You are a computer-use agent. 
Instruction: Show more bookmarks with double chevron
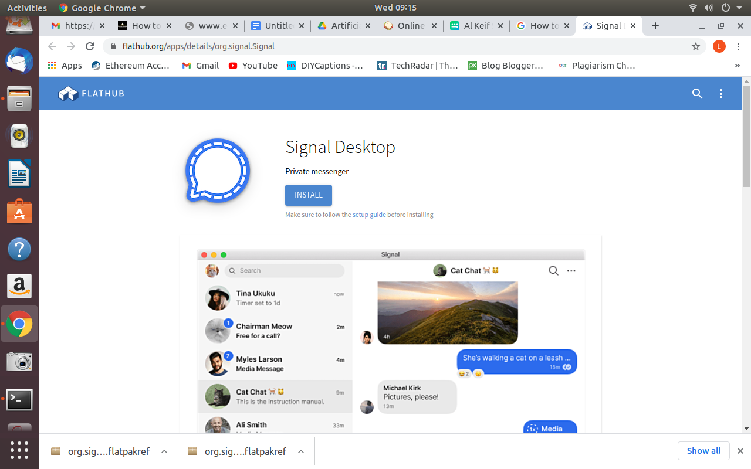click(x=738, y=66)
